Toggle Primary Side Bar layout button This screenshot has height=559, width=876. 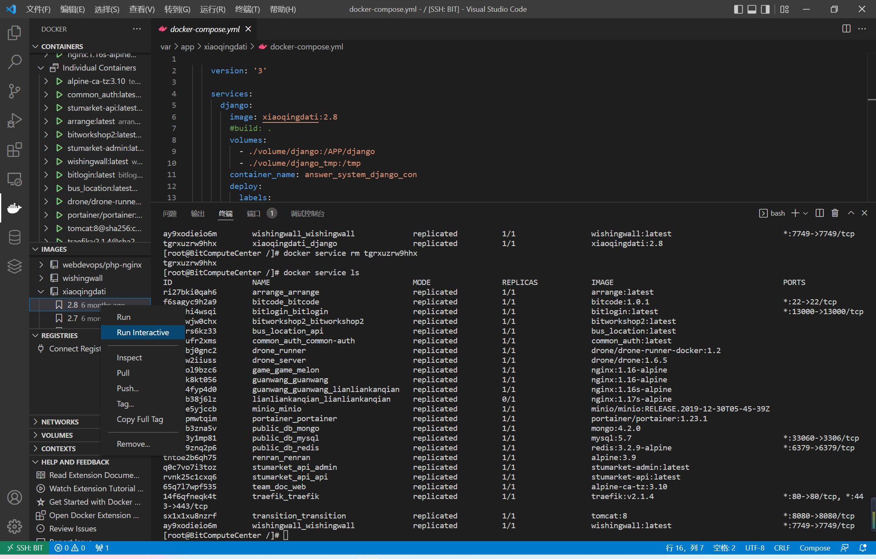coord(739,9)
